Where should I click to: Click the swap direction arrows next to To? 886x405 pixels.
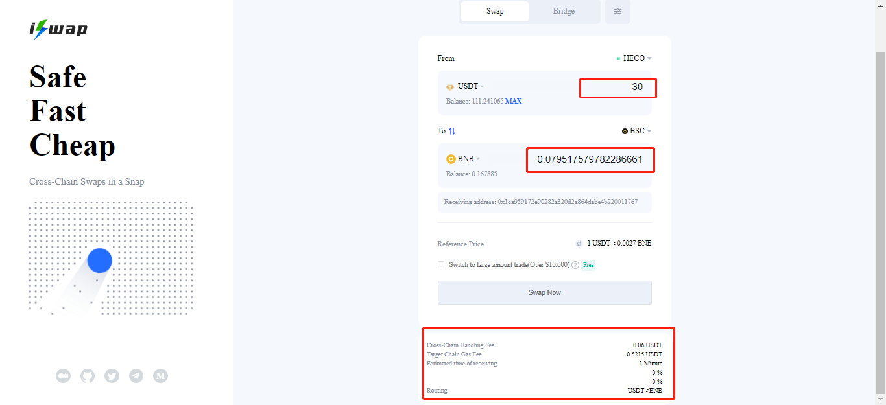click(452, 131)
